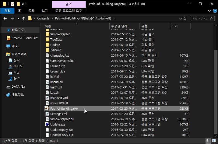This screenshot has width=218, height=144.
Task: Click the scroll down arrow of file list
Action: click(x=215, y=136)
